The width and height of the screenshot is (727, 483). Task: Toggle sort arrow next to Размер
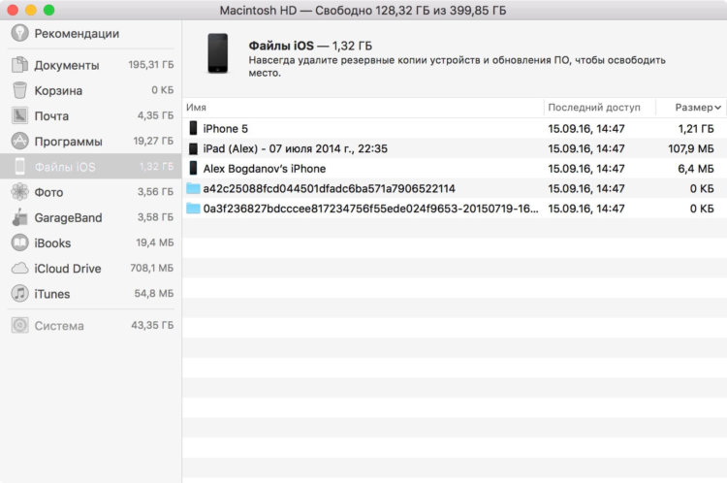717,108
